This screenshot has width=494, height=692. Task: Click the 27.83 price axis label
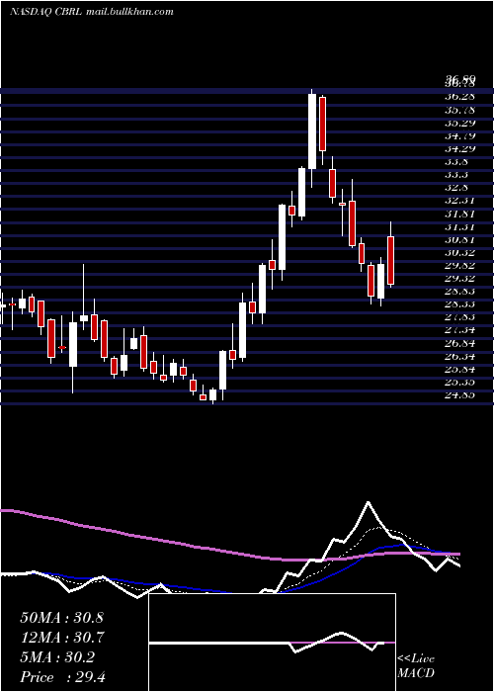tap(460, 317)
